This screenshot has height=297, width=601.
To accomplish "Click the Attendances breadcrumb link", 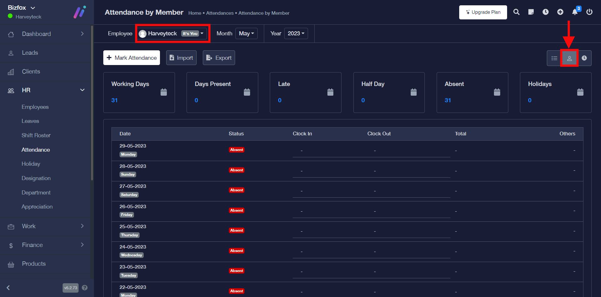I will [x=220, y=13].
